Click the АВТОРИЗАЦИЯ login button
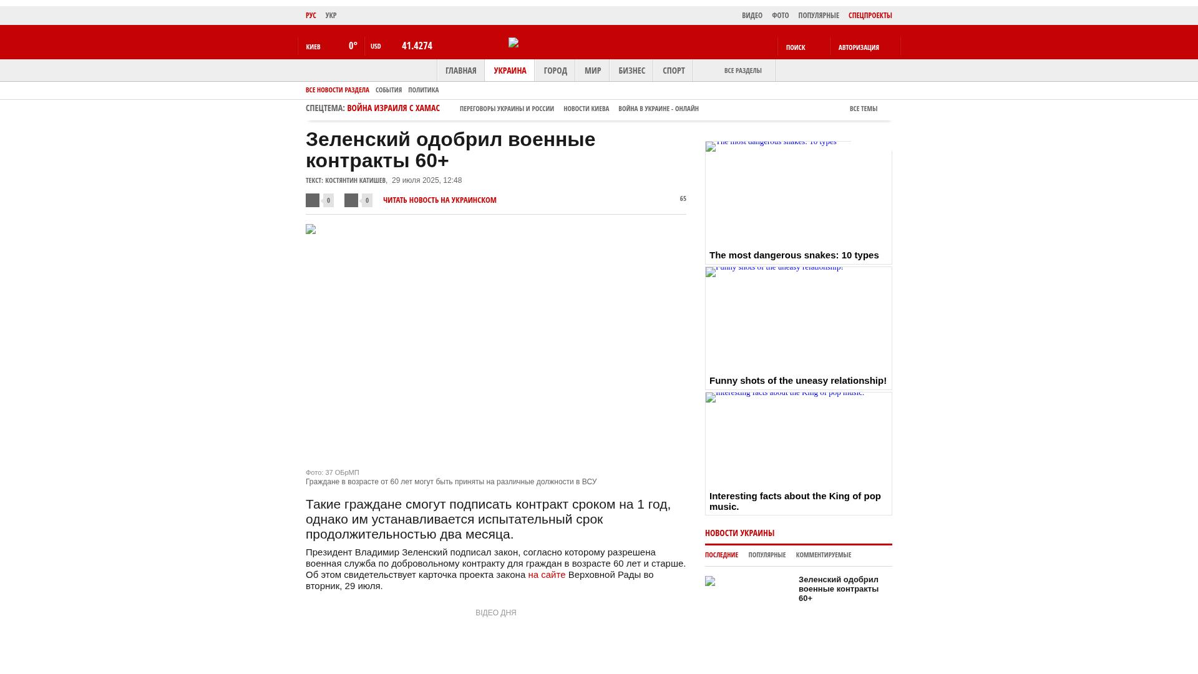This screenshot has width=1198, height=674. click(x=859, y=47)
